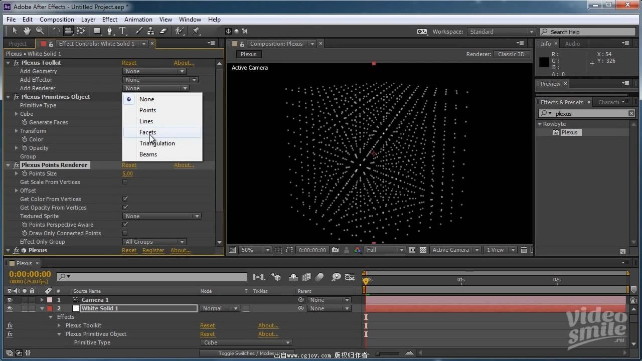Click Register link for Plexus effect
This screenshot has height=361, width=642.
tap(153, 250)
